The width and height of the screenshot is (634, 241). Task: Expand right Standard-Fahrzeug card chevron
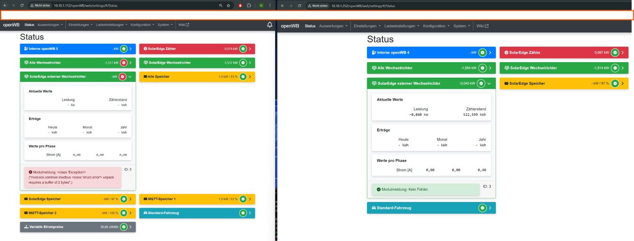point(490,208)
